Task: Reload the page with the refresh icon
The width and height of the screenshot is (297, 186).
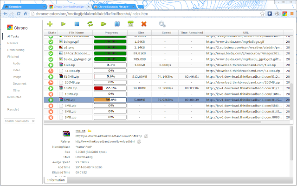Action: (x=19, y=13)
